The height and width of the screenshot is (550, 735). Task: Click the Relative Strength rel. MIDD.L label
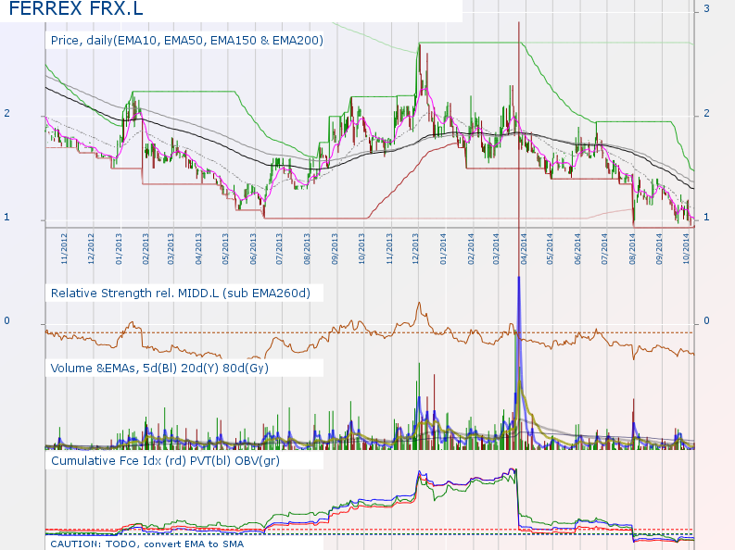(x=180, y=293)
